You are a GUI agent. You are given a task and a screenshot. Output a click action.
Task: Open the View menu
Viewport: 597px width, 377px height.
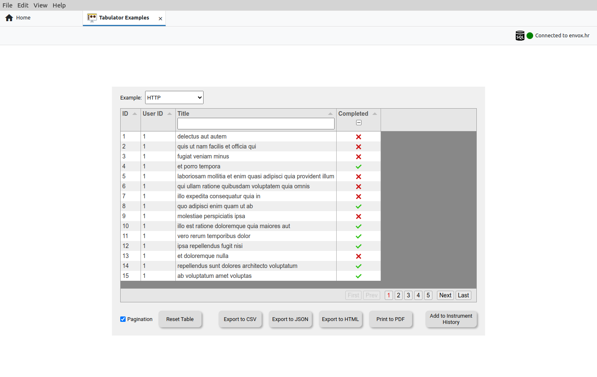click(x=40, y=5)
